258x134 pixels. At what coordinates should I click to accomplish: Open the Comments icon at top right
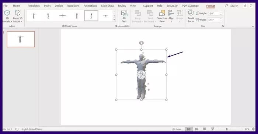(251, 6)
